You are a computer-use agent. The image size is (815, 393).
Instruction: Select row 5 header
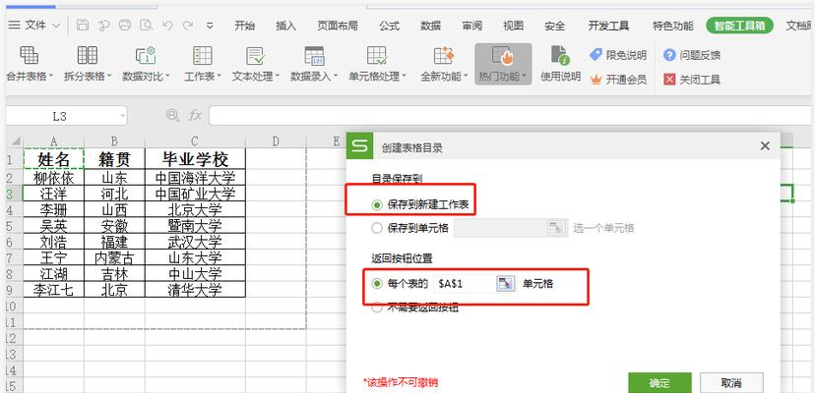coord(15,226)
